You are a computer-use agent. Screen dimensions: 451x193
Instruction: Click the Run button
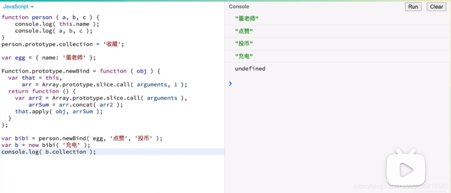413,7
